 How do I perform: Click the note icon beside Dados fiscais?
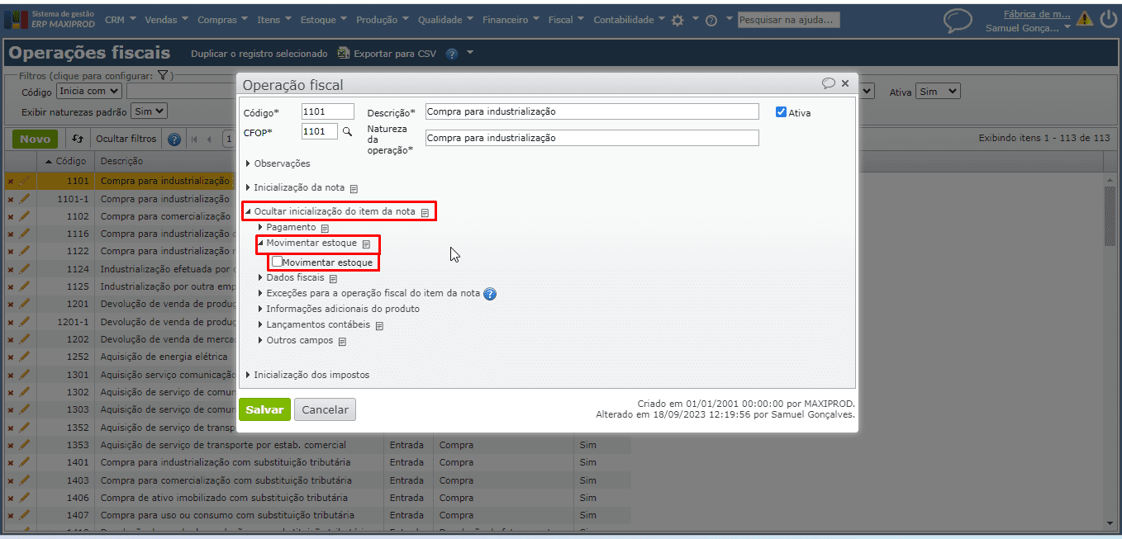click(x=334, y=278)
